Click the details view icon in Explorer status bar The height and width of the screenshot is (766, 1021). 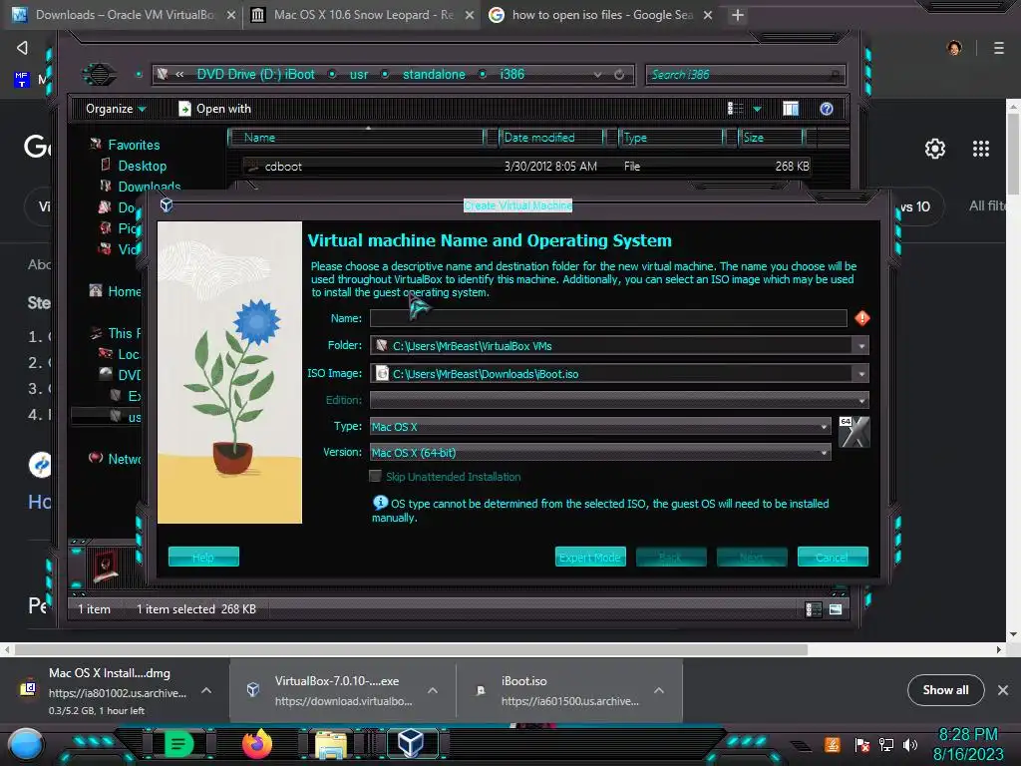point(814,609)
